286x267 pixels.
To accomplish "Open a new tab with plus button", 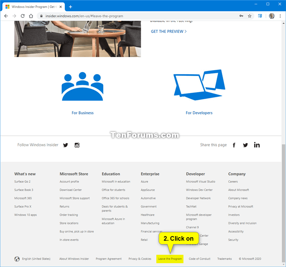I will pos(71,7).
